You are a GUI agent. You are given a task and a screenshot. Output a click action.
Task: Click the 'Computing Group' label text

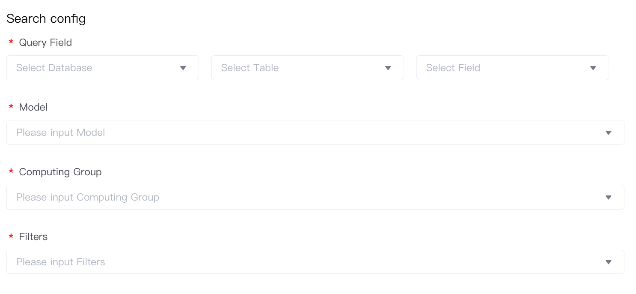[60, 172]
